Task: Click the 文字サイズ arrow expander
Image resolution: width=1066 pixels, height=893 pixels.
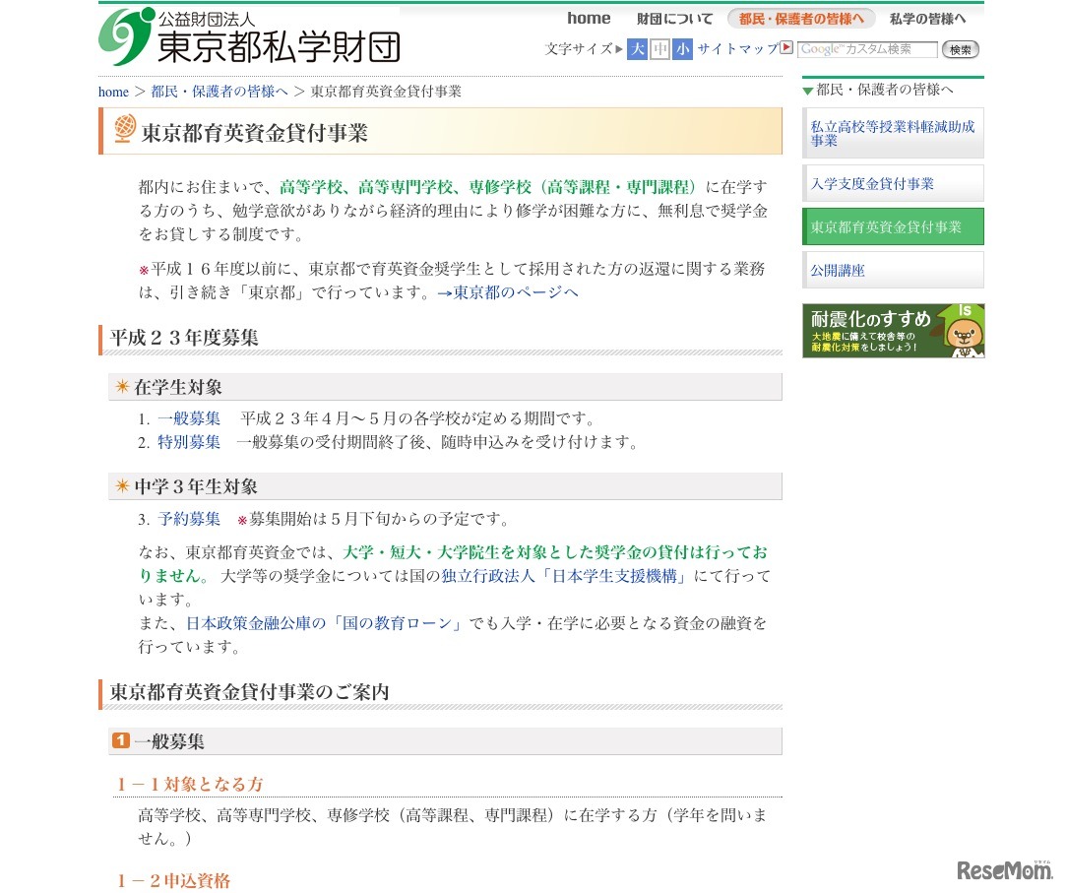Action: 618,48
